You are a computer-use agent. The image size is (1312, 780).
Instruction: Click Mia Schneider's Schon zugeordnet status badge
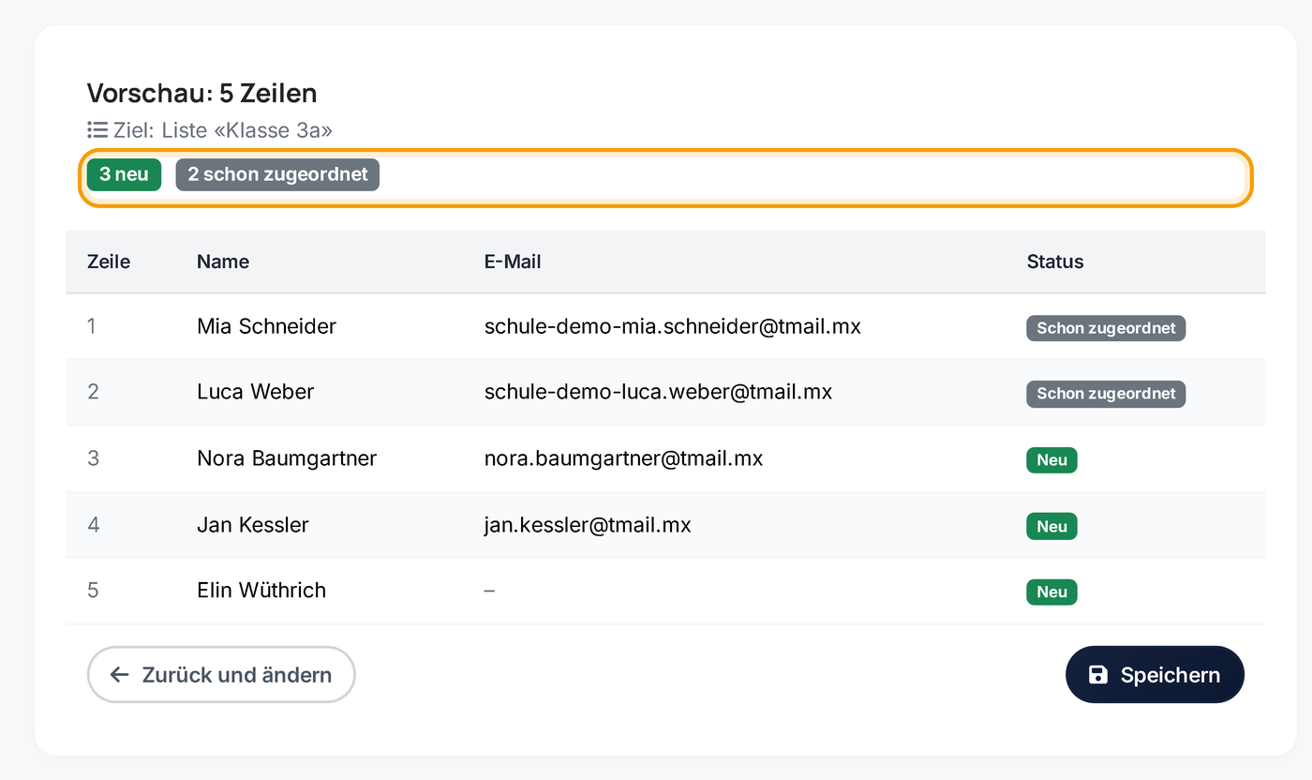click(x=1106, y=328)
